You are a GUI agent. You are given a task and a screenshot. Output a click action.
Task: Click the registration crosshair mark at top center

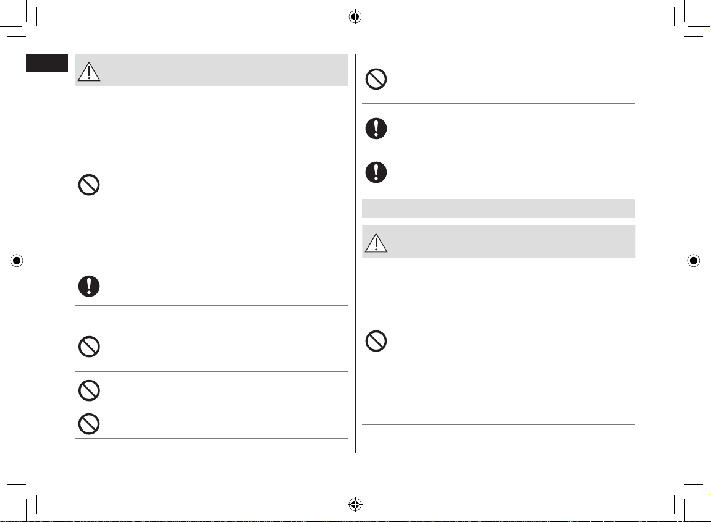coord(355,17)
